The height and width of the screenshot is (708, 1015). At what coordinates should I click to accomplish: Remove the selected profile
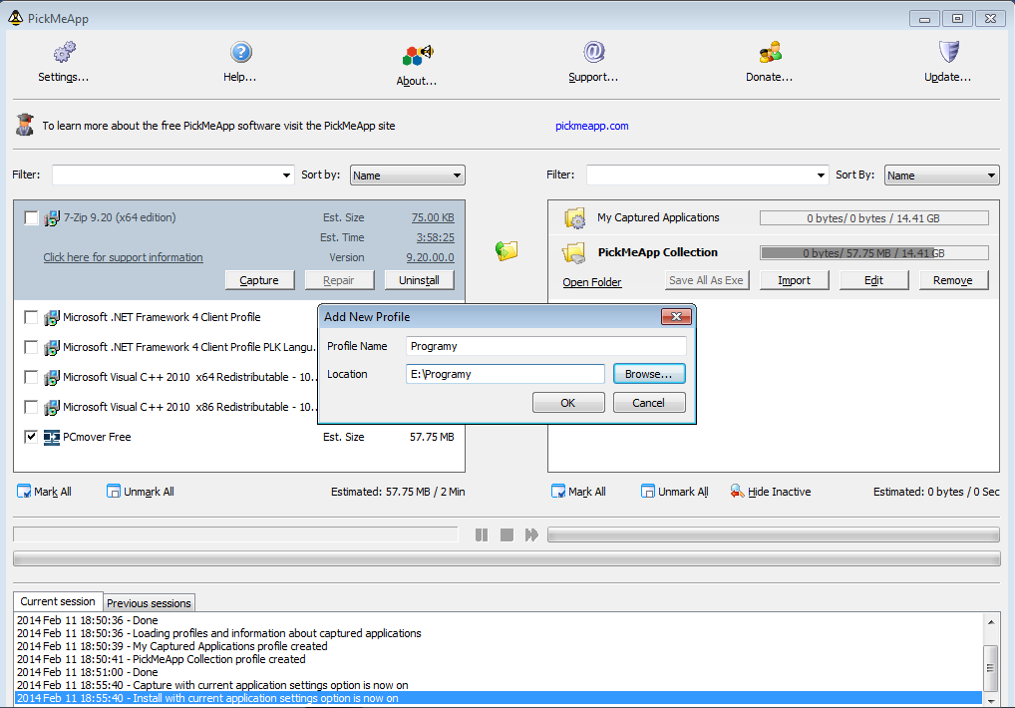pos(953,280)
